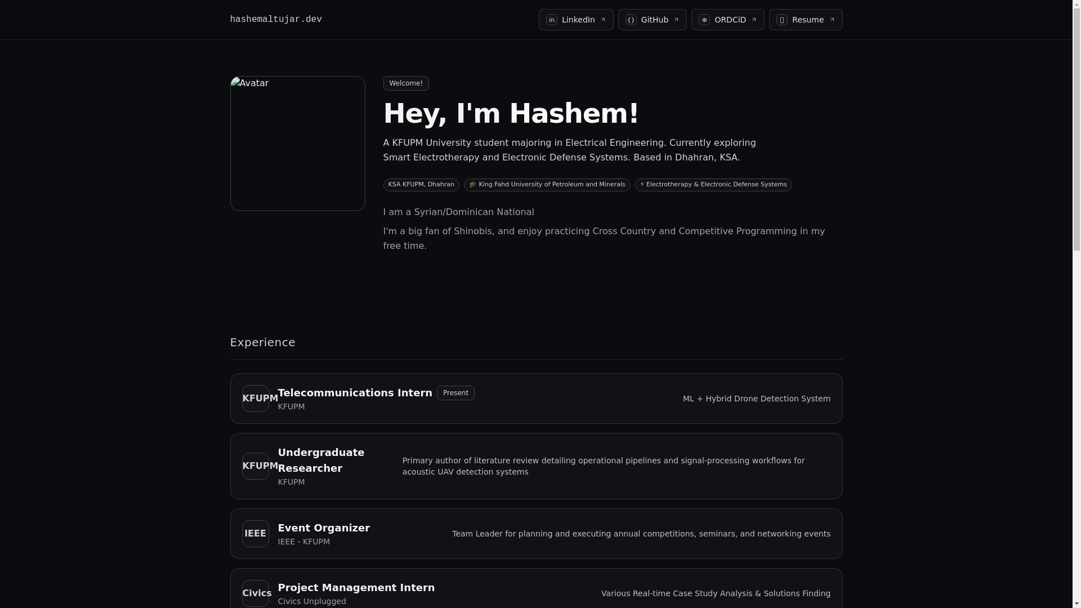Click the Welcome! badge
Viewport: 1081px width, 608px height.
[x=406, y=83]
